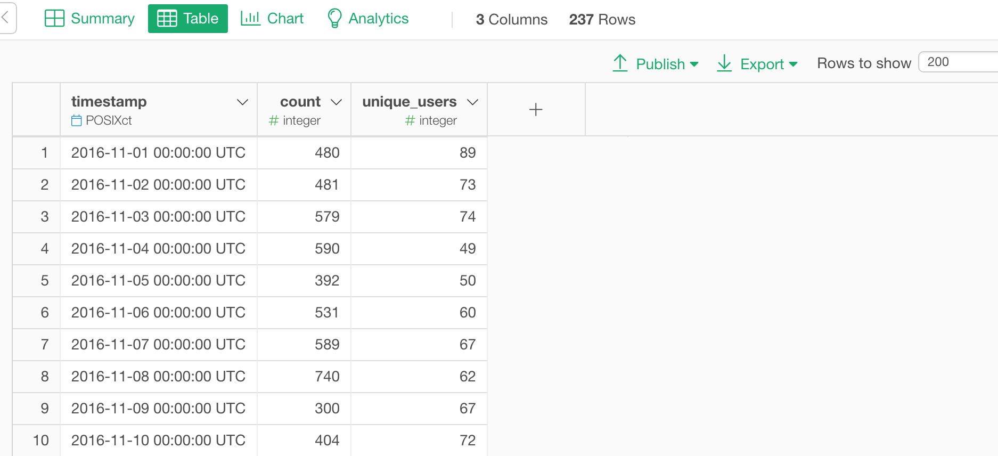Image resolution: width=998 pixels, height=456 pixels.
Task: Select the timestamp column header
Action: pyautogui.click(x=159, y=109)
